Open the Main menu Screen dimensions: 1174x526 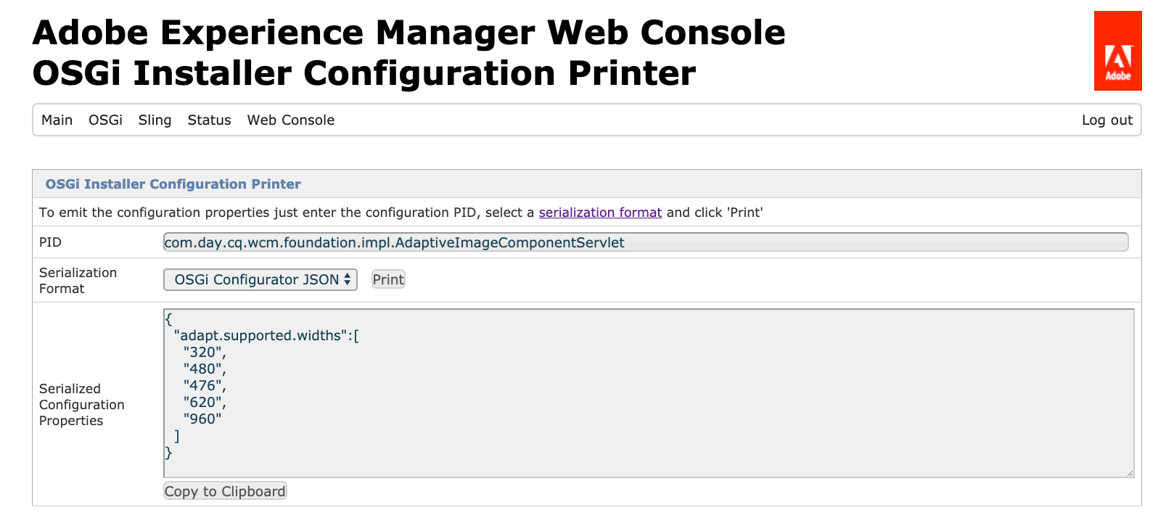(x=57, y=120)
